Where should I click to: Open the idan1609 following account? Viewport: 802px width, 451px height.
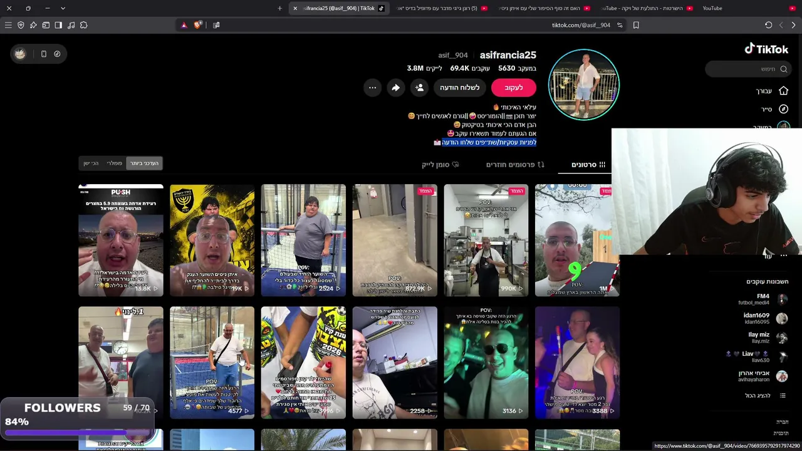pos(764,318)
